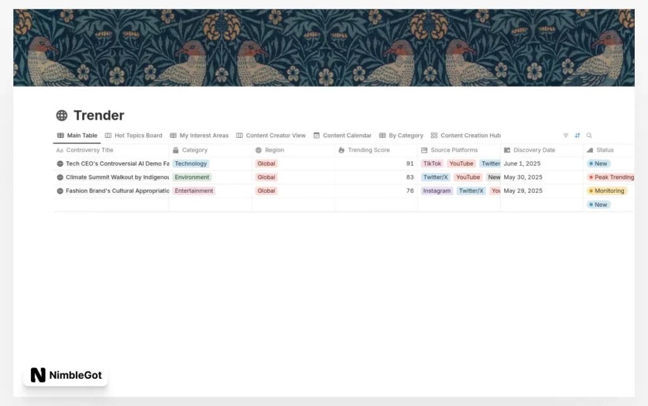This screenshot has width=648, height=406.
Task: Click Global region in Climate Summit row
Action: tap(266, 177)
